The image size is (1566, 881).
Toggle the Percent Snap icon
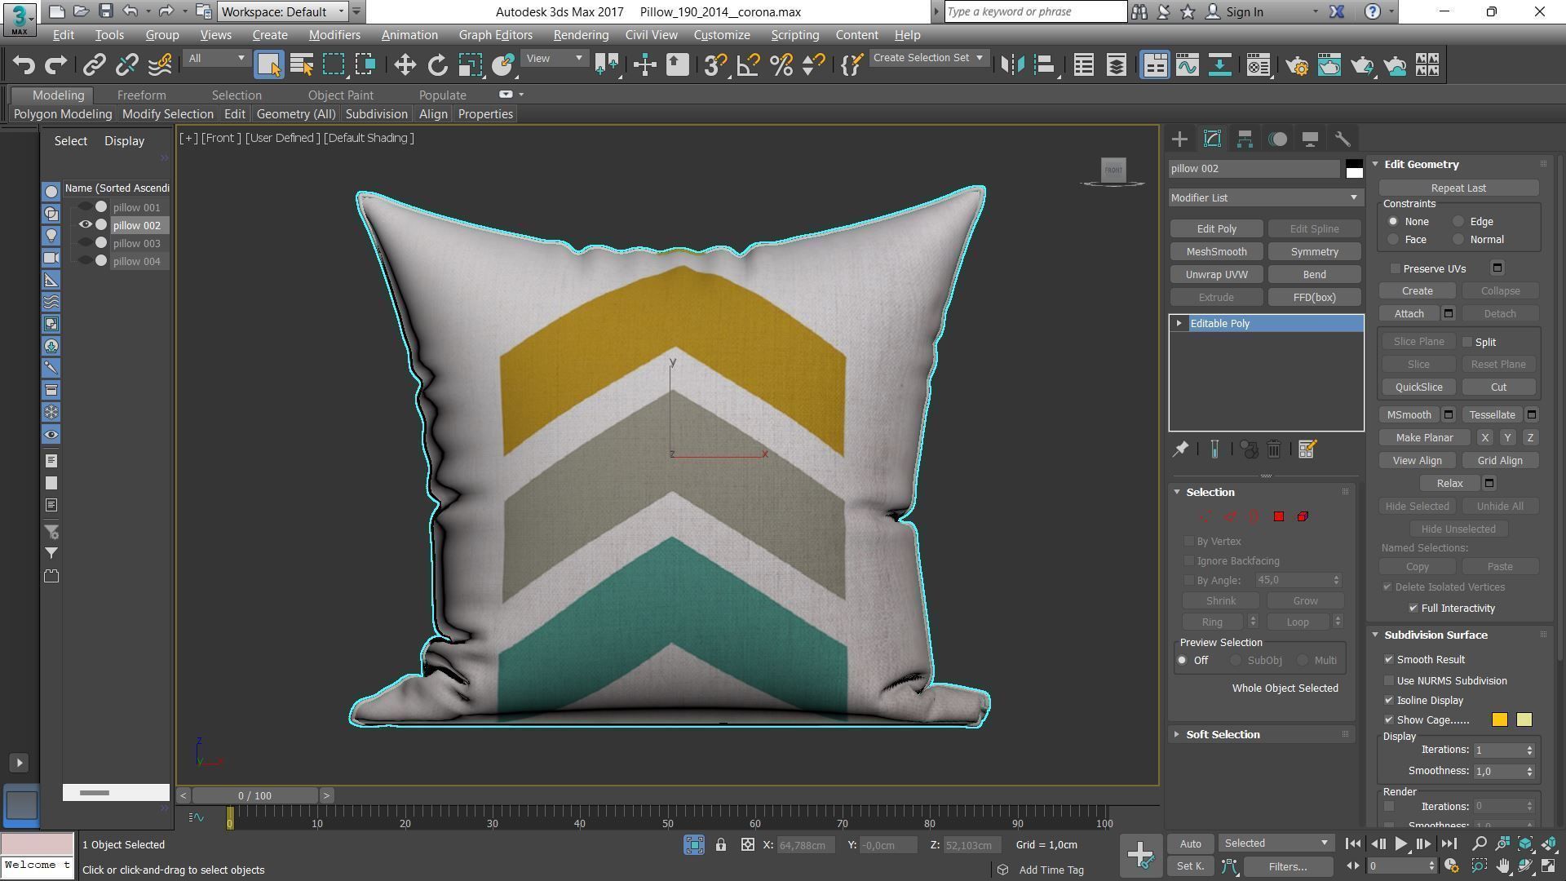click(781, 64)
